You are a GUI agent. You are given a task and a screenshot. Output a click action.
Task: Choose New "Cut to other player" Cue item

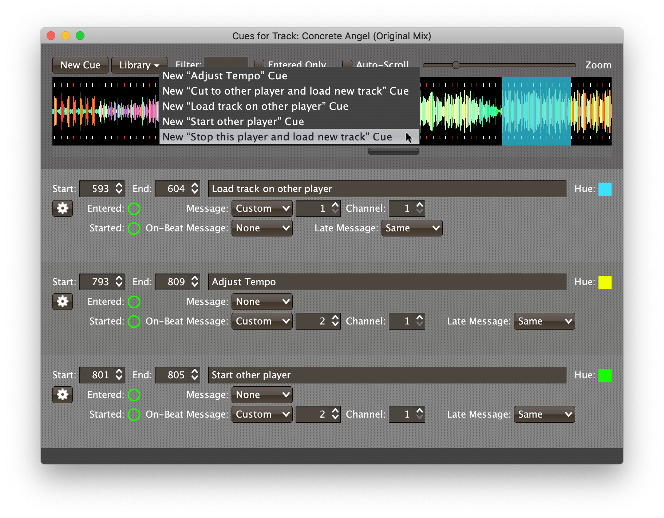tap(289, 91)
